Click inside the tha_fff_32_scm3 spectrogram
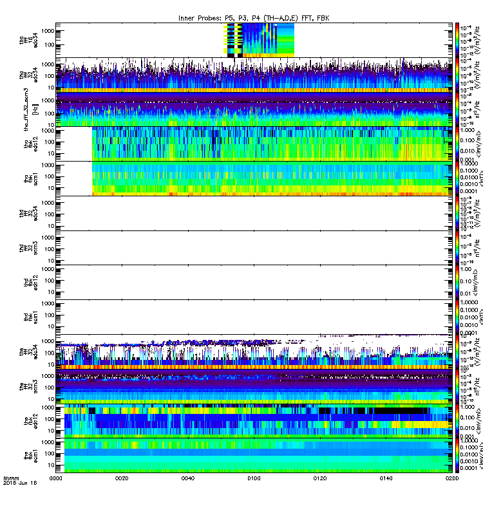The height and width of the screenshot is (515, 483). point(254,109)
